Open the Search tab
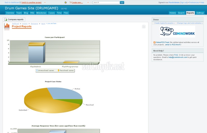This screenshot has height=133, width=207. 181,13
